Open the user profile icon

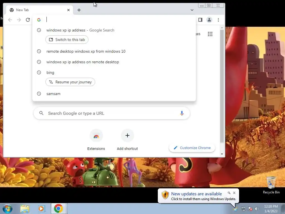(209, 20)
